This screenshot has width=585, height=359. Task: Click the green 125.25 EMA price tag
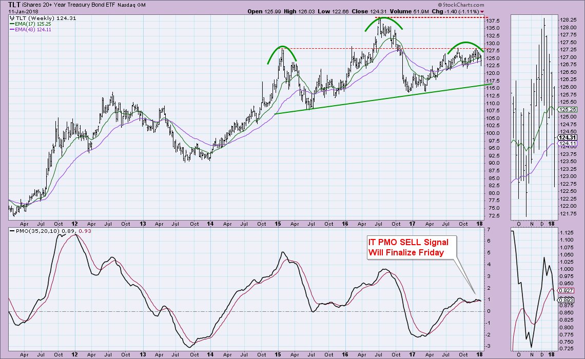(x=568, y=110)
